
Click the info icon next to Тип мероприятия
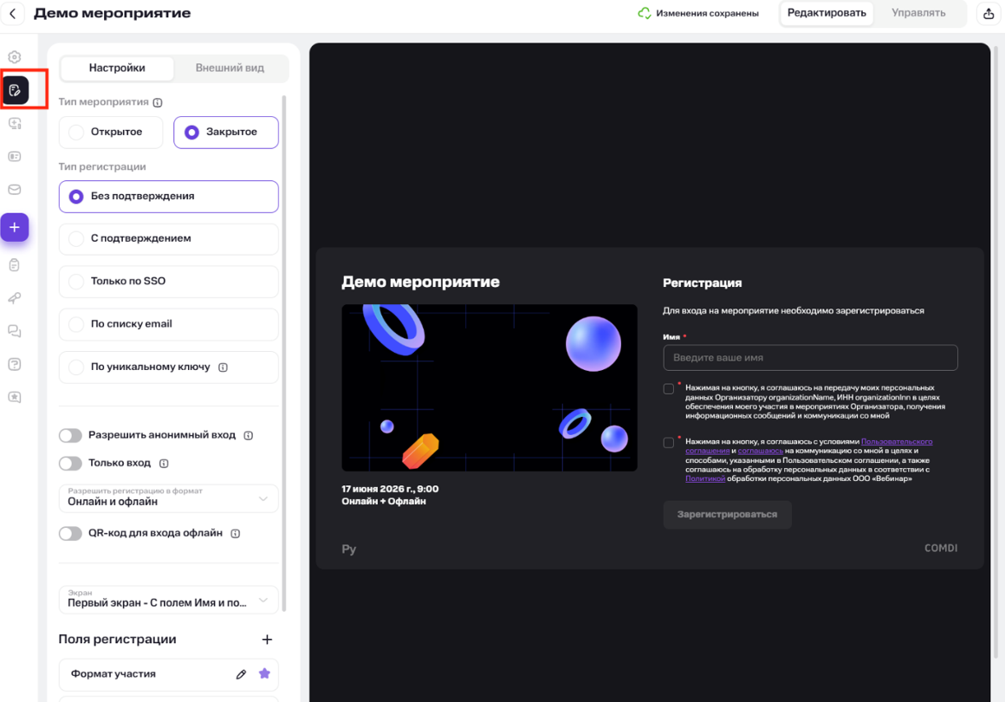[158, 102]
